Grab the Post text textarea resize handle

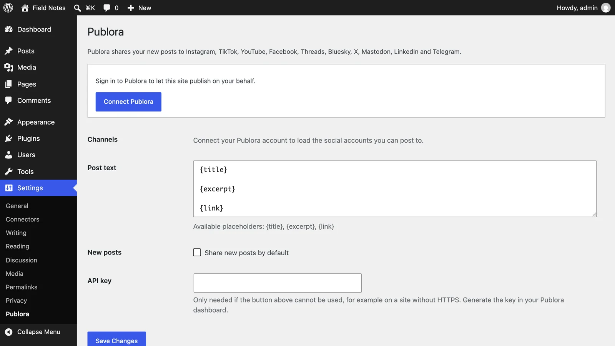click(594, 214)
